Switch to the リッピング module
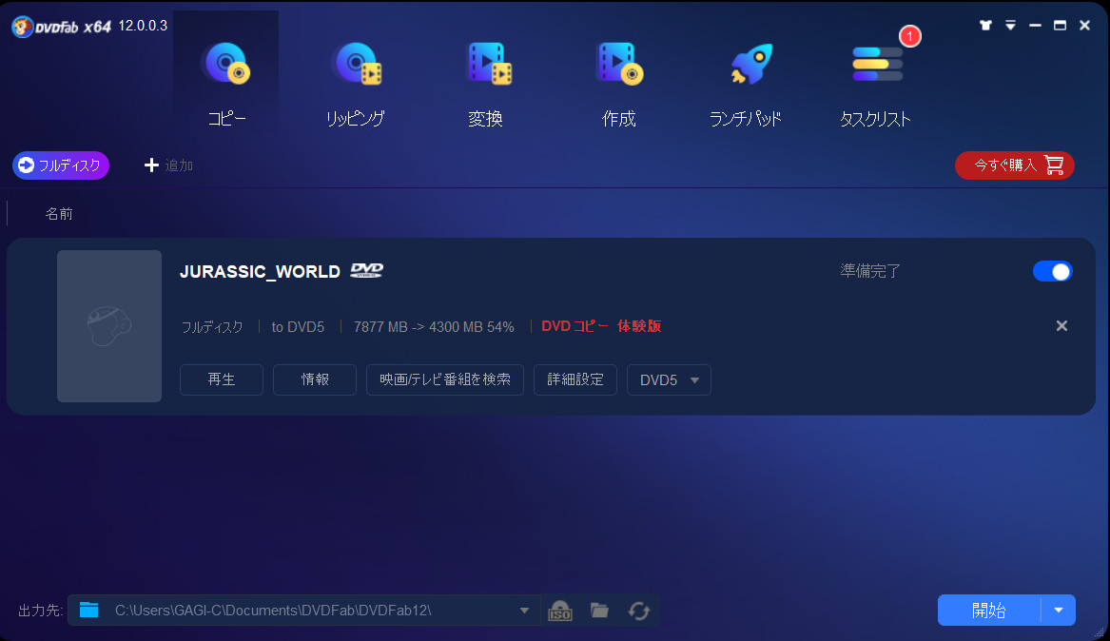 tap(356, 84)
